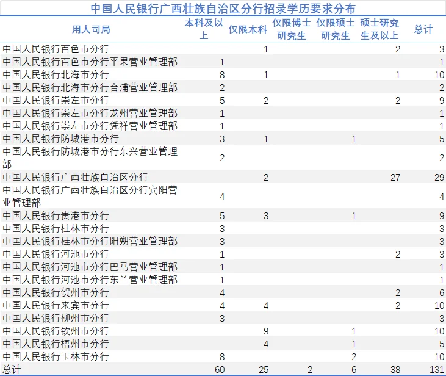
Task: Click column total 60 in 总计 row
Action: coord(220,369)
